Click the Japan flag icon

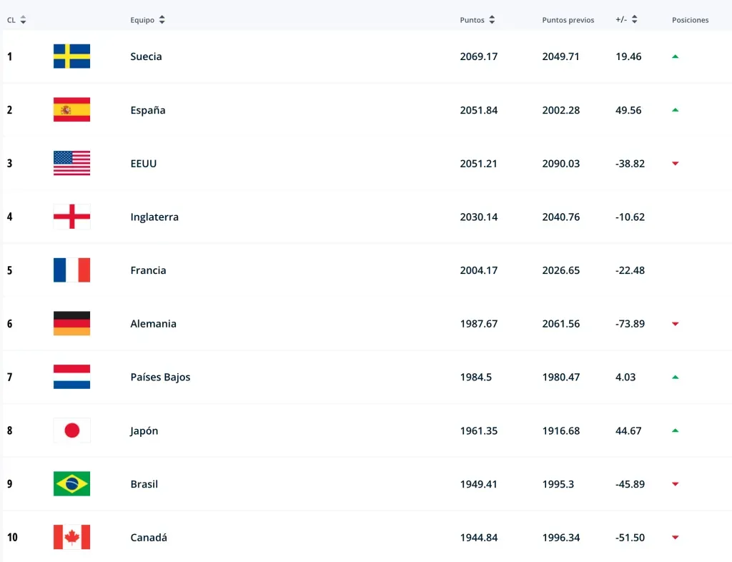[x=71, y=430]
